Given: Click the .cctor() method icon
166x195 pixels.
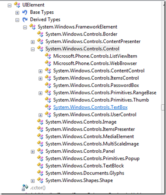Looking at the screenshot, I should [25, 187].
